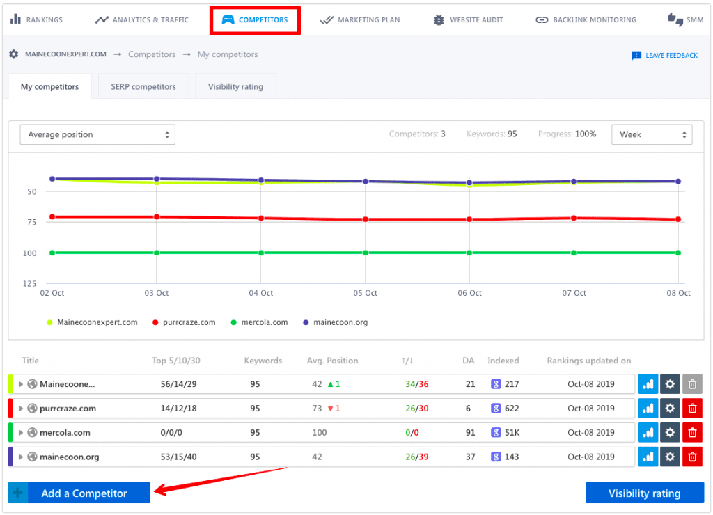This screenshot has width=713, height=515.
Task: Open the Rankings section
Action: tap(36, 19)
